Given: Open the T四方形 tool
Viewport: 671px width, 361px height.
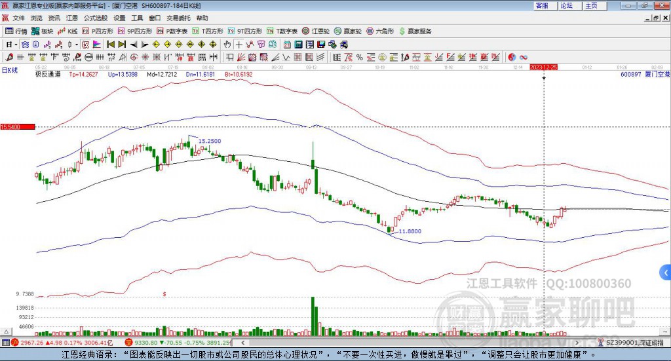Looking at the screenshot, I should tap(208, 31).
